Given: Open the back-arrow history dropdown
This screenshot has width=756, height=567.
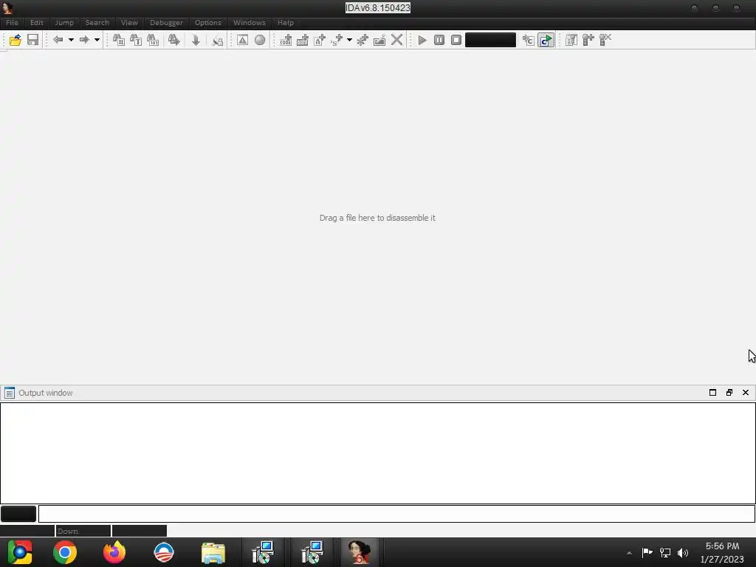Looking at the screenshot, I should point(71,40).
